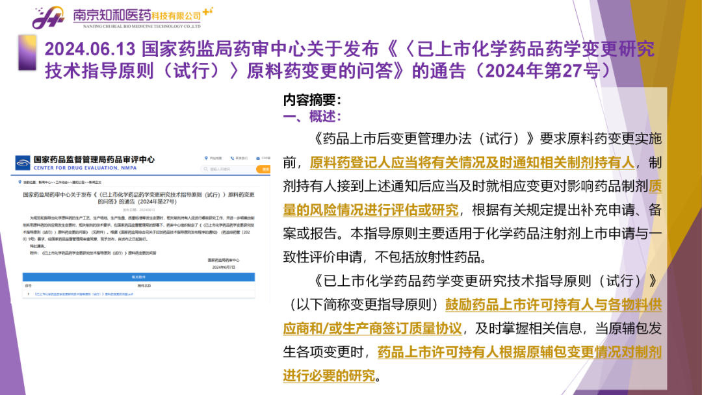Screen dimensions: 702x395
Task: Click the blue CDE emblem logo
Action: (x=23, y=162)
